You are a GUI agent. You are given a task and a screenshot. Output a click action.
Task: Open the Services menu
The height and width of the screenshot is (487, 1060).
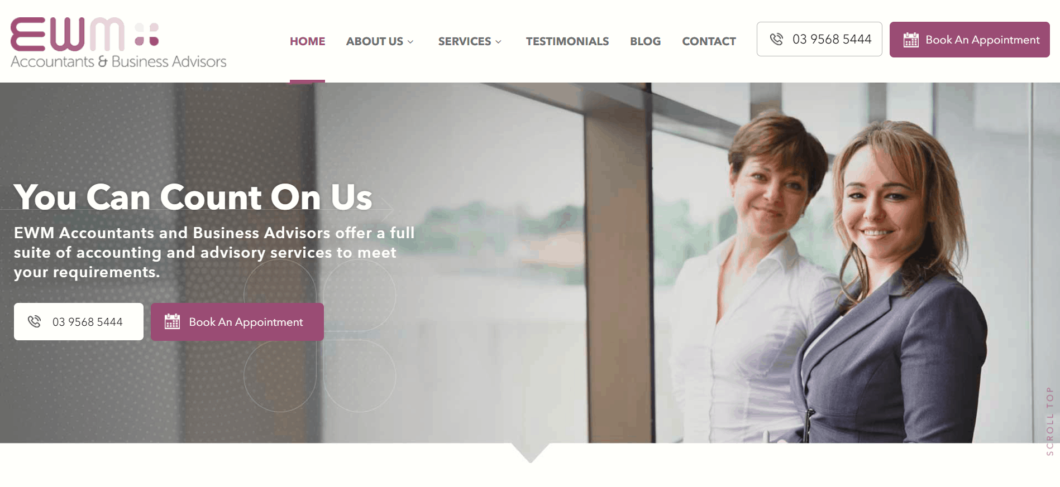coord(465,41)
